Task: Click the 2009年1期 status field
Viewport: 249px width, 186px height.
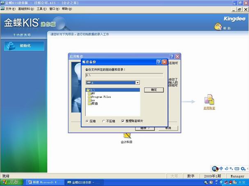Action: click(x=212, y=176)
